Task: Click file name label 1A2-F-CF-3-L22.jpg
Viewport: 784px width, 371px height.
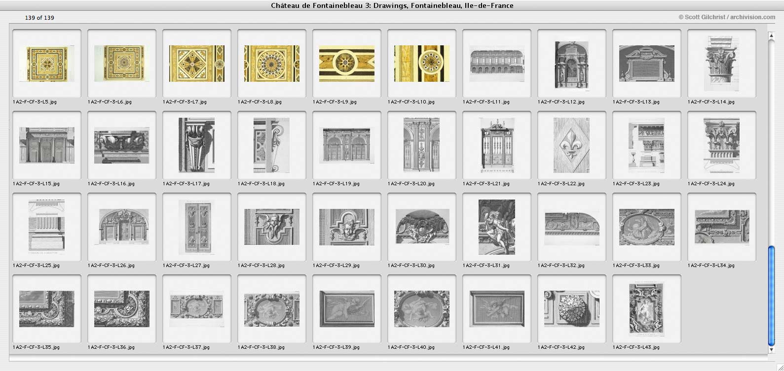Action: click(x=561, y=184)
